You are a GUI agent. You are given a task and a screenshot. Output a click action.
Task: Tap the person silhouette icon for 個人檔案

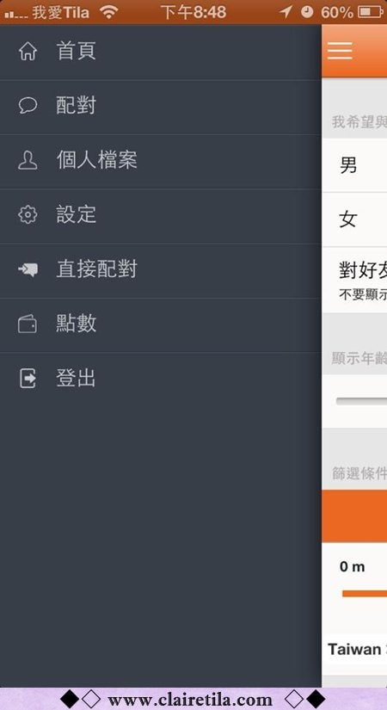(x=28, y=160)
